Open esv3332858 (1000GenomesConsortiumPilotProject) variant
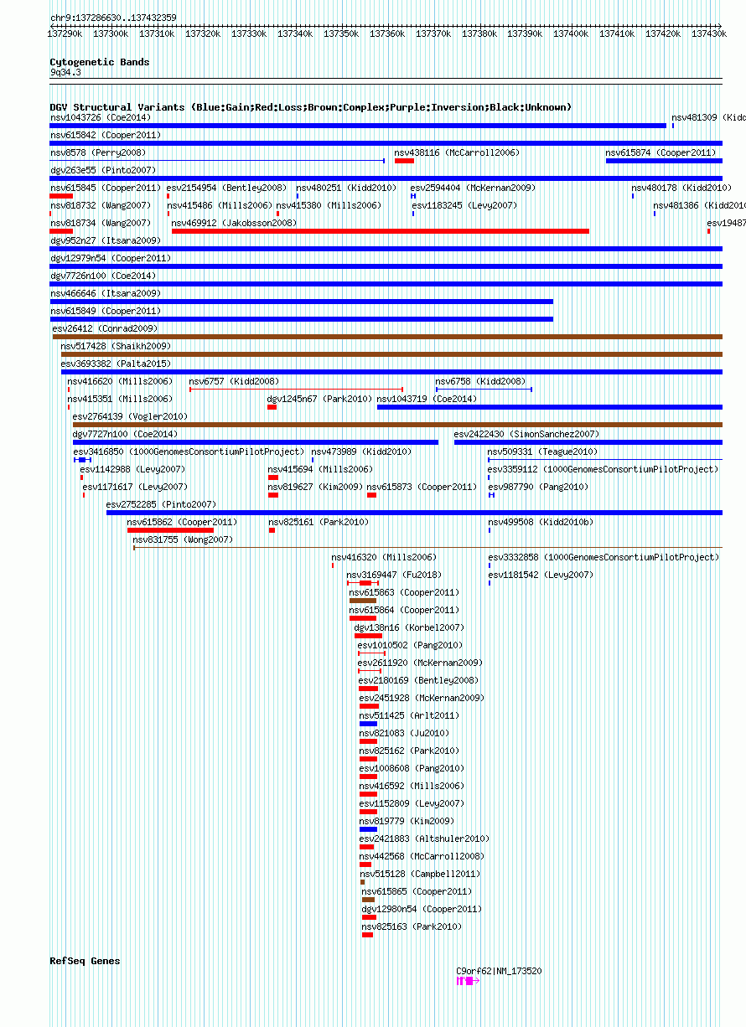 click(x=604, y=557)
